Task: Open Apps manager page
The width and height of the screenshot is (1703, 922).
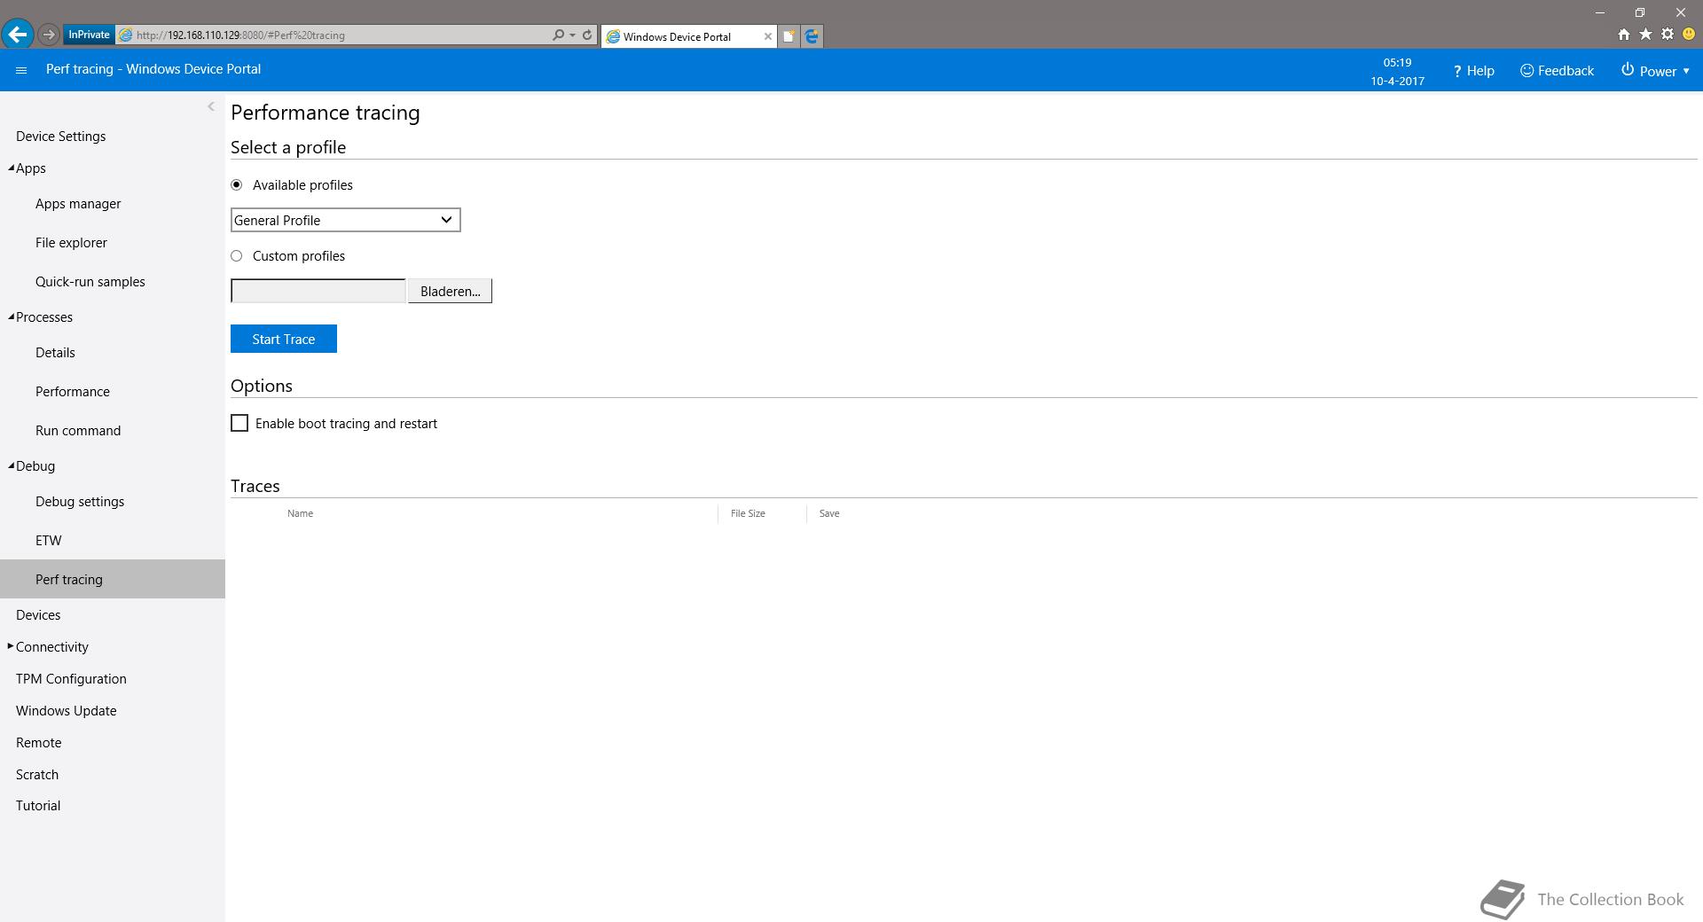Action: click(78, 204)
